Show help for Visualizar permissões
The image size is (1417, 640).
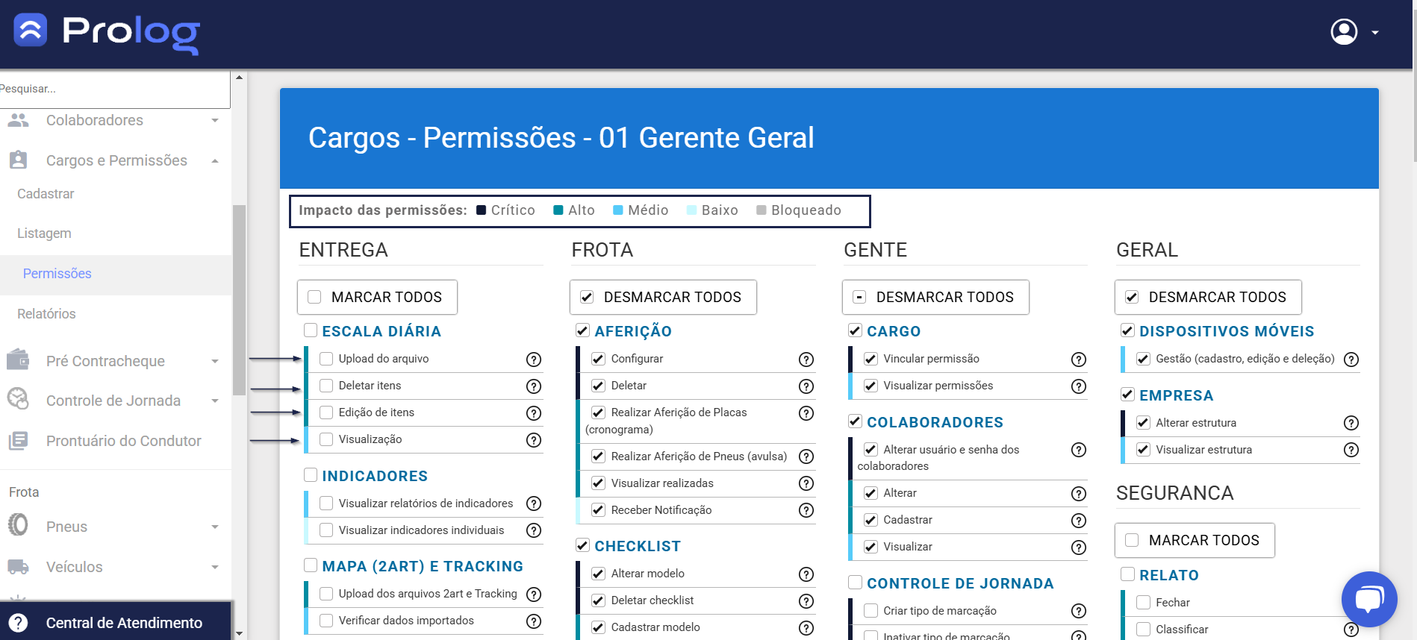pos(1079,386)
